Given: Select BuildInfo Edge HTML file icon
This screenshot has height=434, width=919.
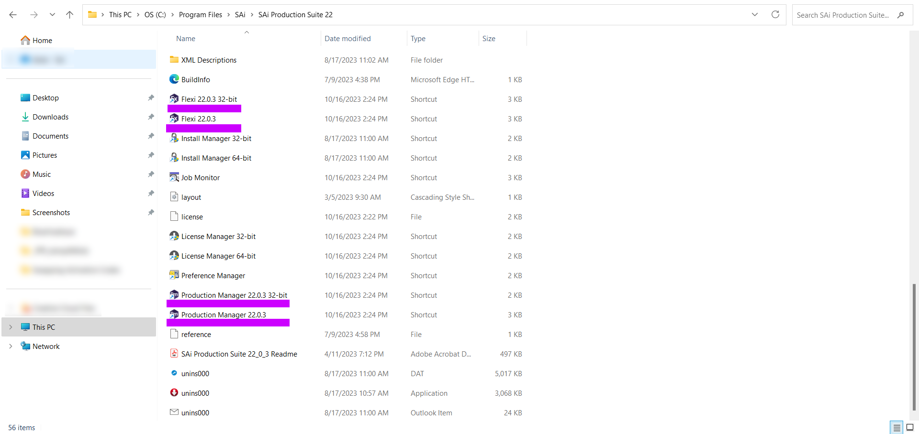Looking at the screenshot, I should tap(174, 79).
